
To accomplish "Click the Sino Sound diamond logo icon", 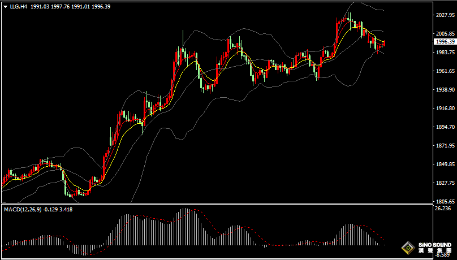I will 408,247.
